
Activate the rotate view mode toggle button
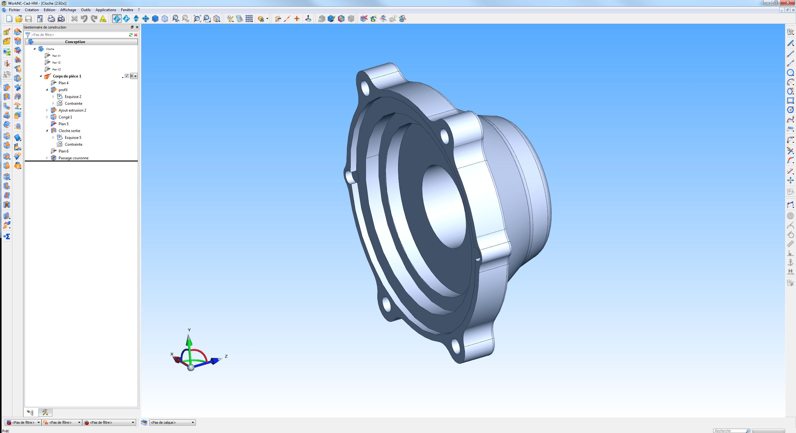117,19
